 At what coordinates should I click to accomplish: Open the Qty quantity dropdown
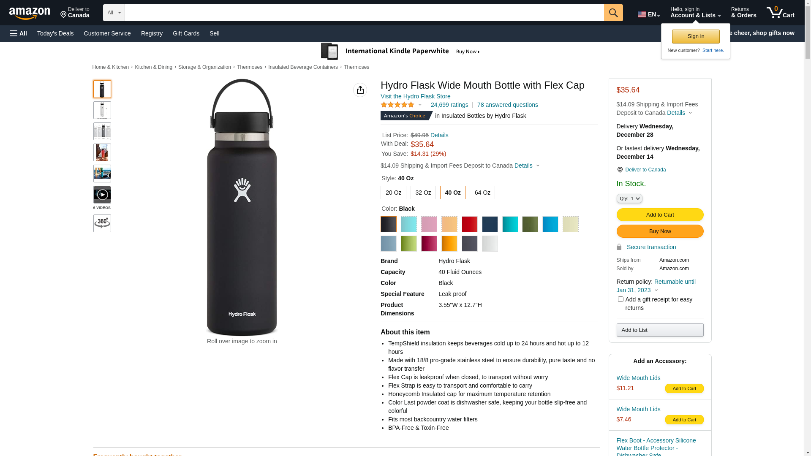click(629, 198)
